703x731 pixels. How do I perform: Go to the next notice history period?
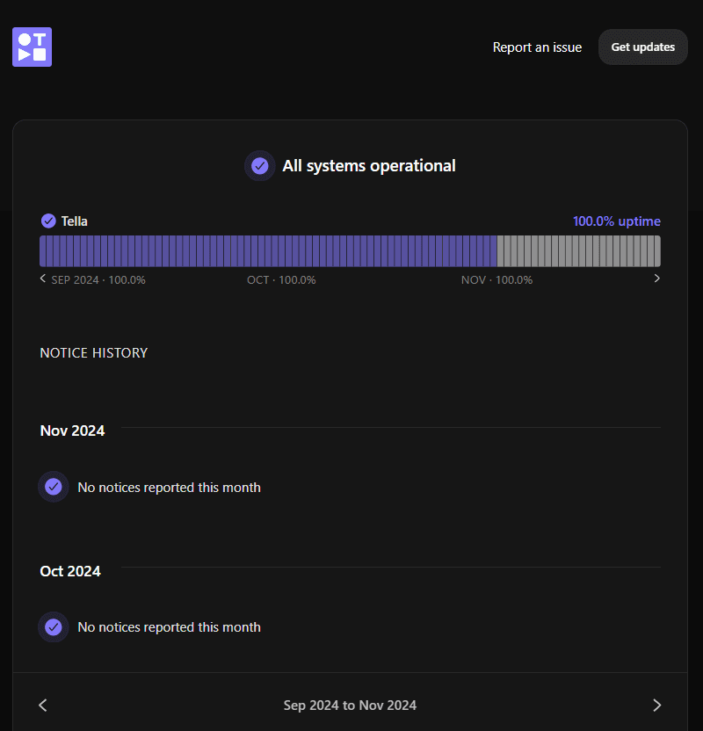656,705
